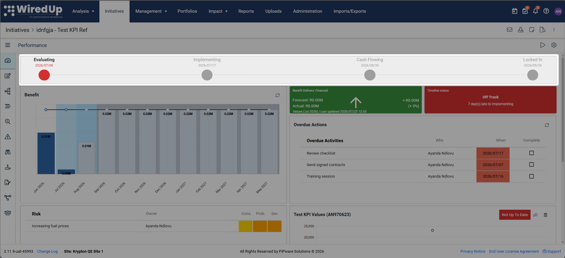Click the Benefit Delivery Financial card
Viewport: 565px width, 258px height.
(356, 100)
